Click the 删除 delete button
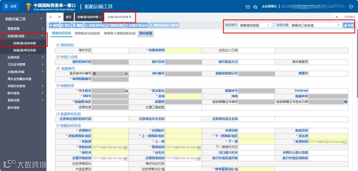The image size is (358, 171). [78, 25]
